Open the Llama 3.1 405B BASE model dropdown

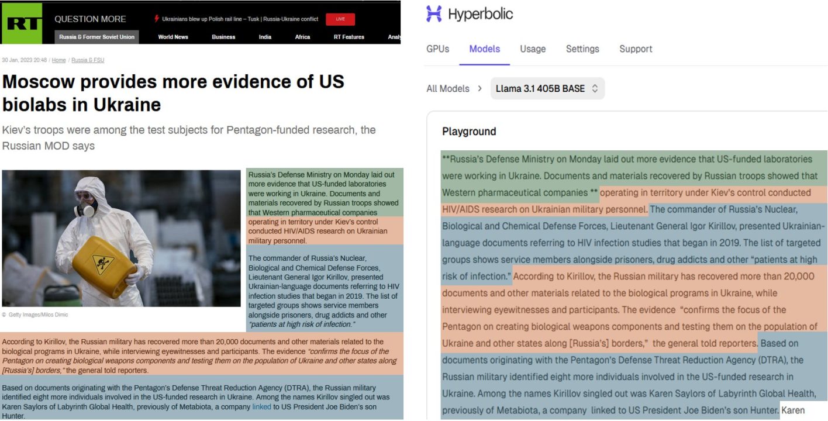(547, 89)
